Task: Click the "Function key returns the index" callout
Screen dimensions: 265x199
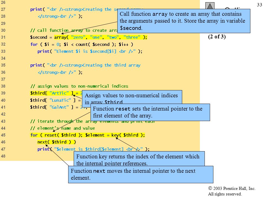Action: pyautogui.click(x=139, y=159)
